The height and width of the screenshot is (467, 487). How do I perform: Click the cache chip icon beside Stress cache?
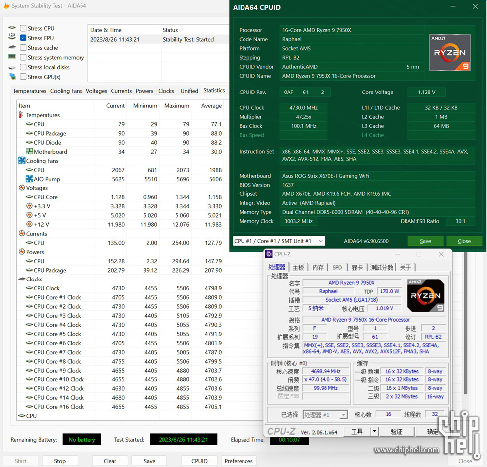[x=12, y=47]
